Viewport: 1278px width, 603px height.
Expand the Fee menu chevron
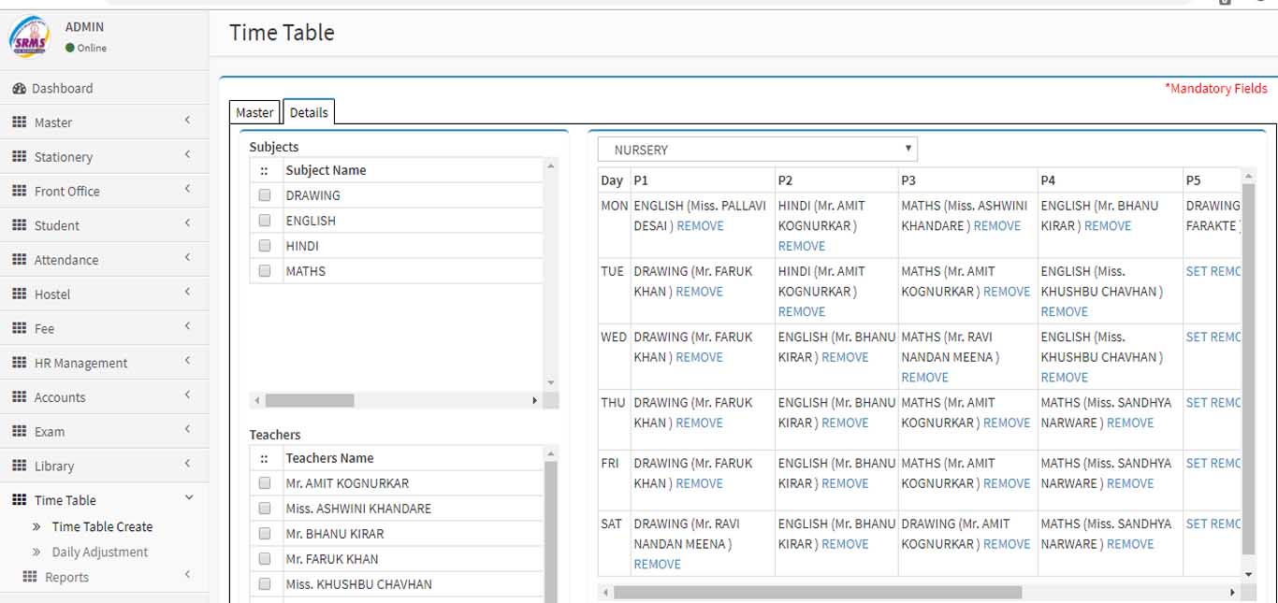(x=187, y=328)
